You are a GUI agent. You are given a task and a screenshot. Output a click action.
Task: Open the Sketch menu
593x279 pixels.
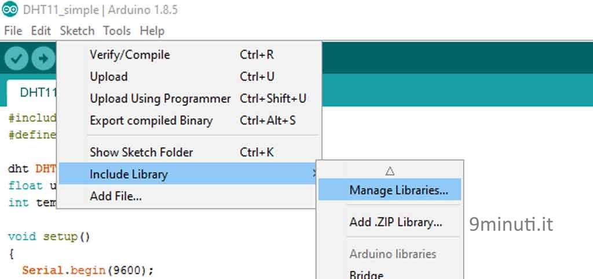point(77,31)
